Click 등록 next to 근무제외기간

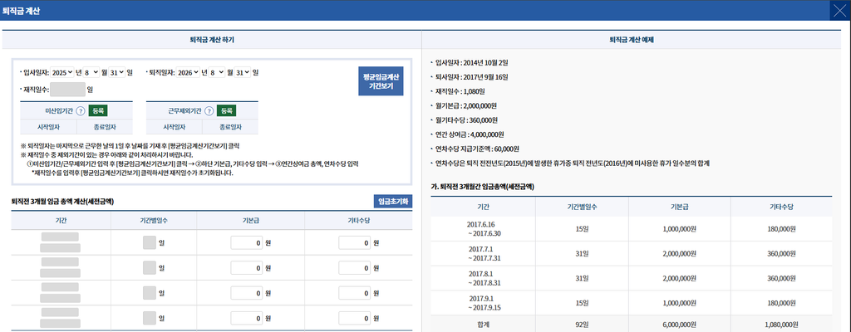226,110
